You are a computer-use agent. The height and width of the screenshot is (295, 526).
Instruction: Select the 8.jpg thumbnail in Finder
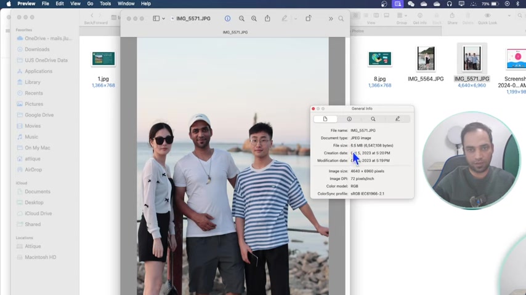click(x=380, y=59)
